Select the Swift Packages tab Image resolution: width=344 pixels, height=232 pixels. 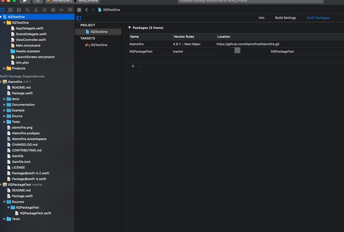tap(318, 18)
